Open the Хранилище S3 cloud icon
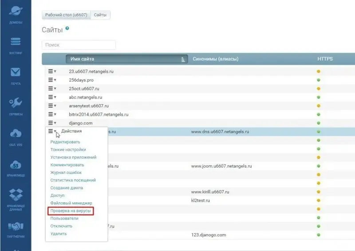 (16, 165)
